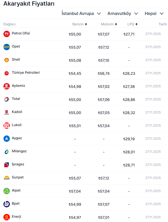Click the Kadoil distributor name
Screen dimensions: 168x222
pyautogui.click(x=17, y=112)
